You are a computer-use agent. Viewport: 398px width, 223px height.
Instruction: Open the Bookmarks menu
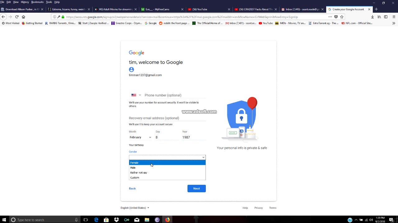37,2
